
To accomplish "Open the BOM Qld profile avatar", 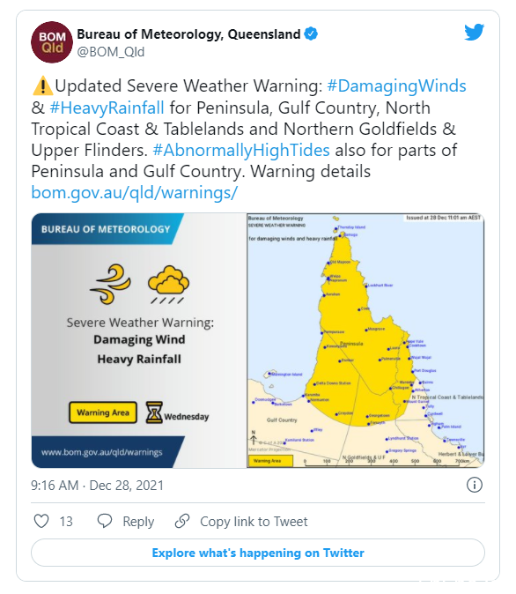I will point(52,42).
